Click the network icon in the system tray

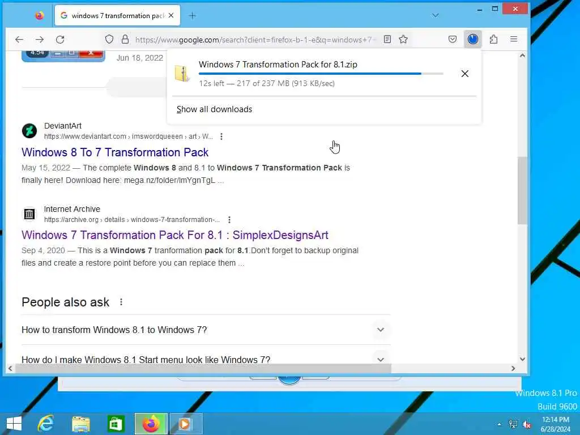[513, 424]
